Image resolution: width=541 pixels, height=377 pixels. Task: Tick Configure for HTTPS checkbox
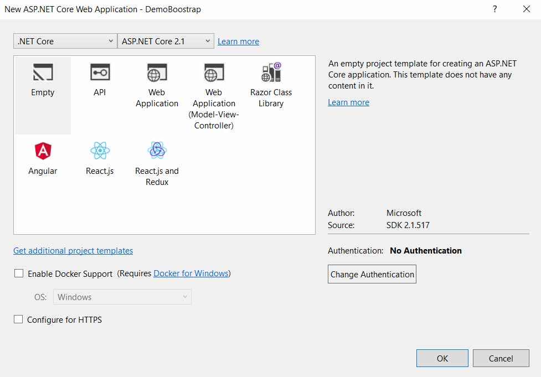[x=18, y=319]
